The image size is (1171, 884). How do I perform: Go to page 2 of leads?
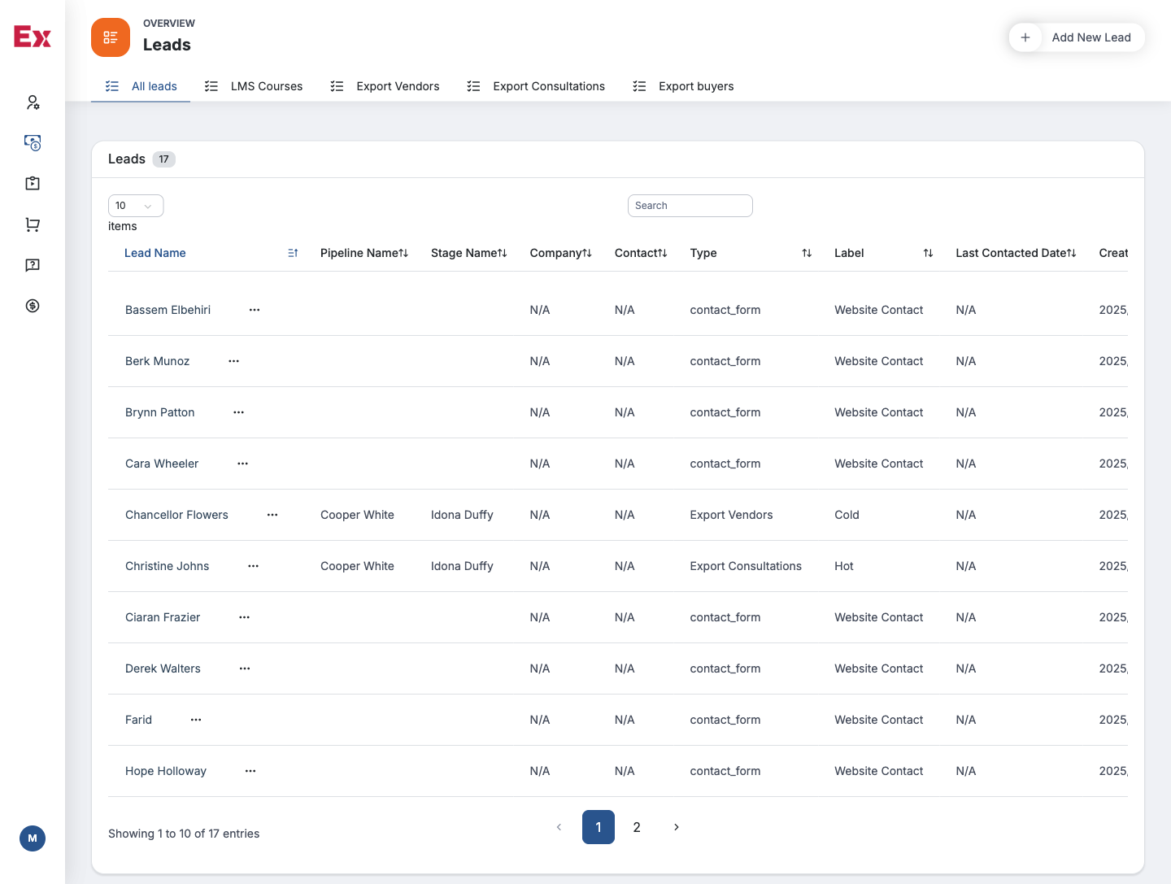pos(637,827)
